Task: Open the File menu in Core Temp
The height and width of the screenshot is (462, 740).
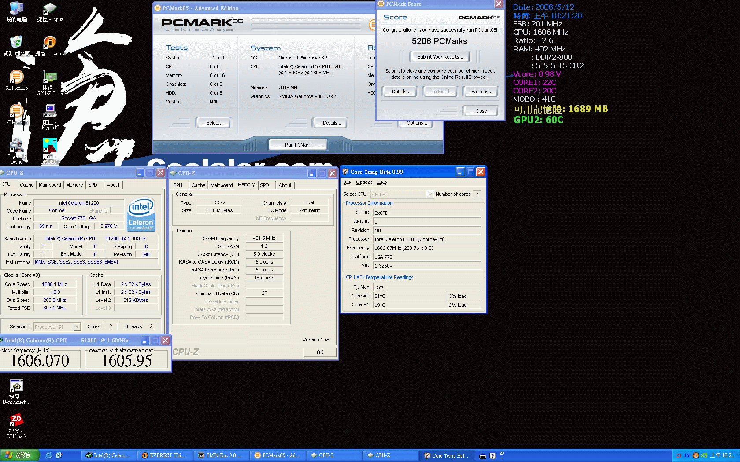Action: tap(347, 182)
